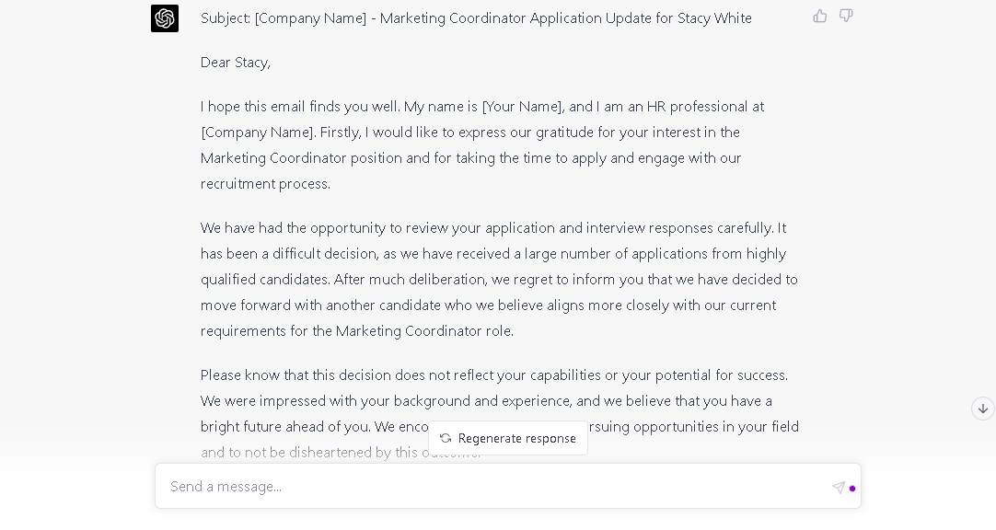Click the ChatGPT logo avatar

[165, 17]
